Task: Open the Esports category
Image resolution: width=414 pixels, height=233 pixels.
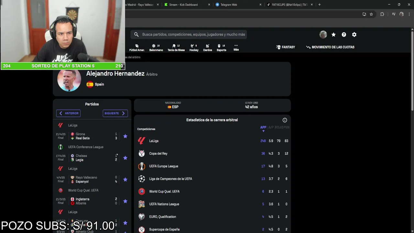Action: pos(221,48)
